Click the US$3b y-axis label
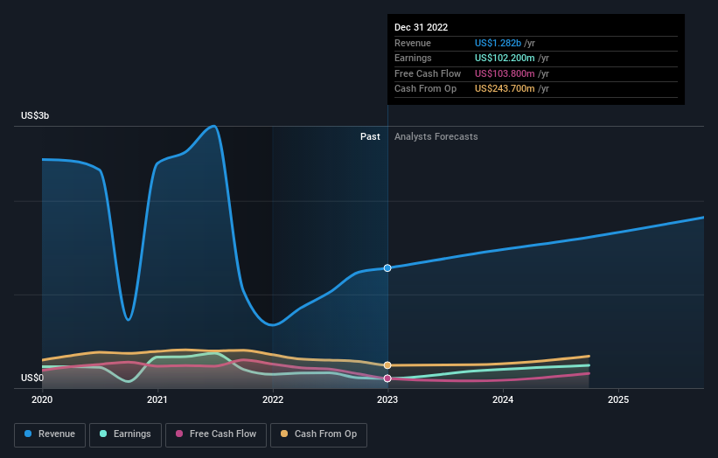Viewport: 718px width, 458px height. tap(35, 115)
